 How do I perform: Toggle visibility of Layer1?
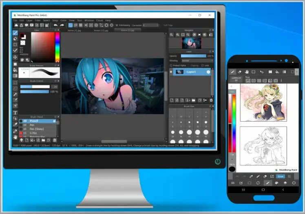tap(171, 72)
